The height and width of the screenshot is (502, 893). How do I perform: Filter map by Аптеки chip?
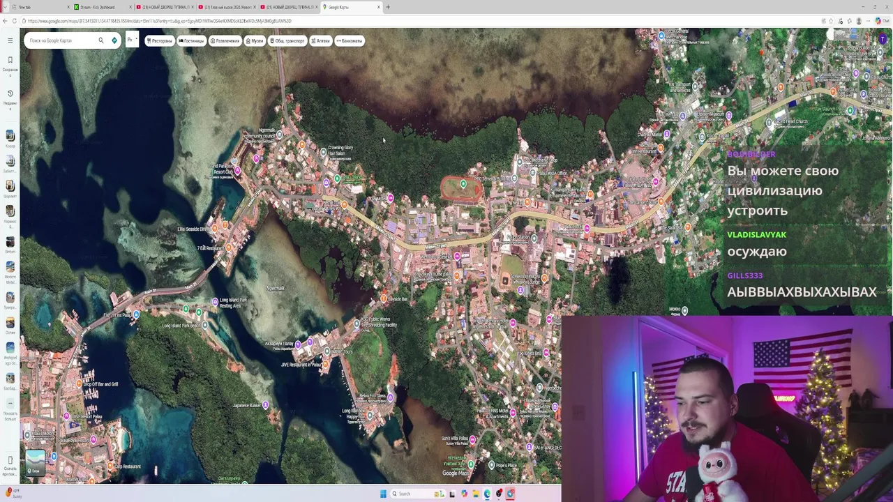tap(321, 40)
